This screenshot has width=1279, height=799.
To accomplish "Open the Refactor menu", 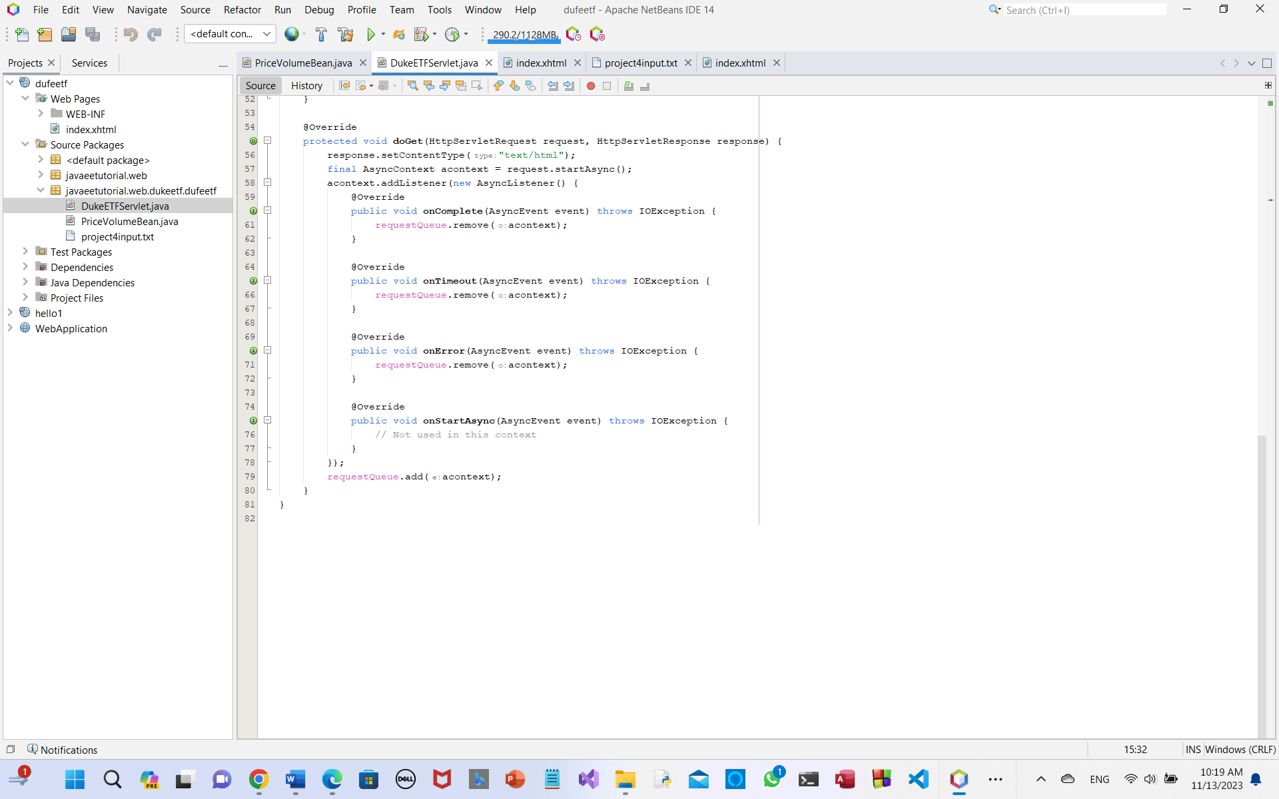I will (242, 10).
